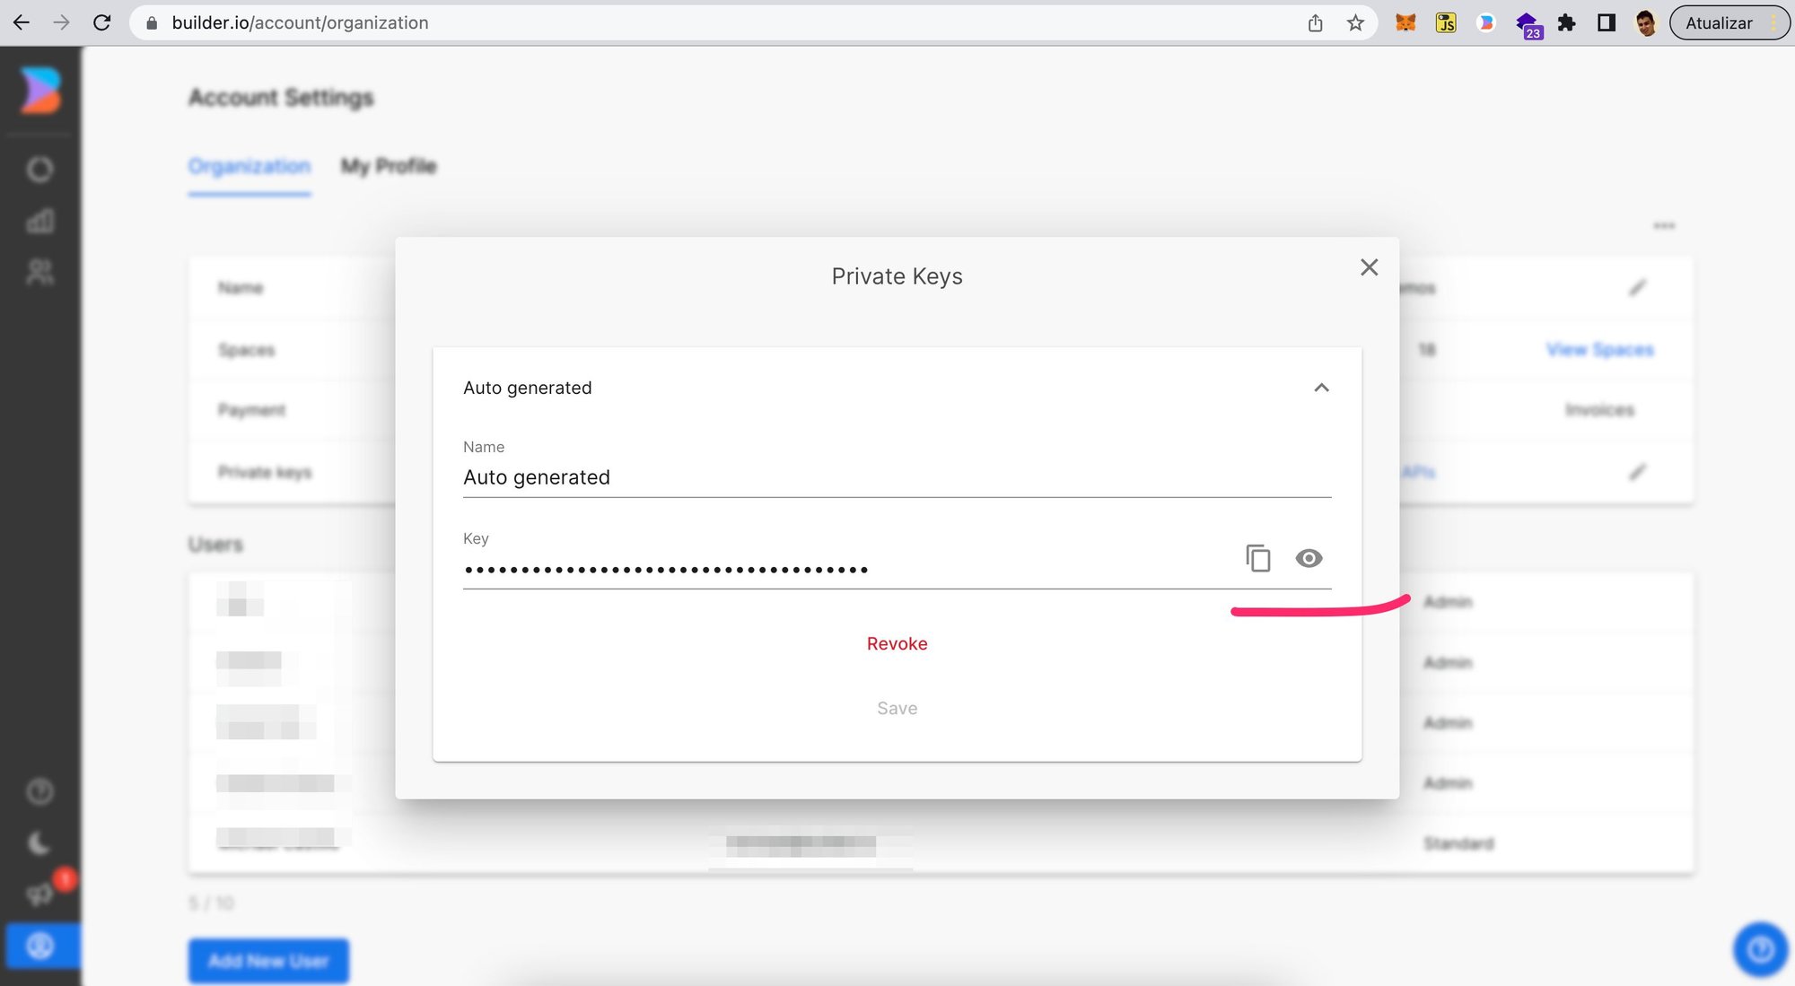Viewport: 1795px width, 986px height.
Task: Toggle dark mode moon icon
Action: (39, 842)
